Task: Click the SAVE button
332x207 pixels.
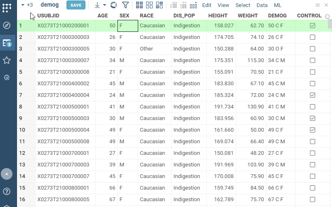Action: (76, 5)
